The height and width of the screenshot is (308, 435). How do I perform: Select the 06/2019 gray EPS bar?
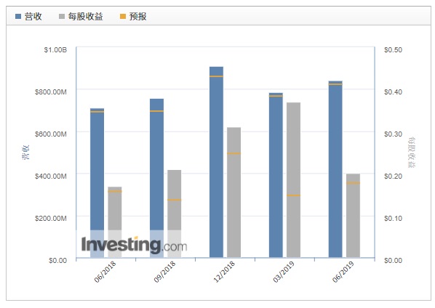[x=353, y=216]
